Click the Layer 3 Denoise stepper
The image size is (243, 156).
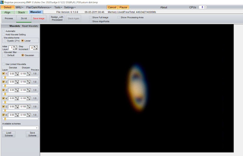click(x=17, y=90)
